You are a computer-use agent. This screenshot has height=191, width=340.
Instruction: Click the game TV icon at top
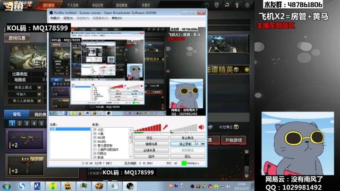coord(207,5)
